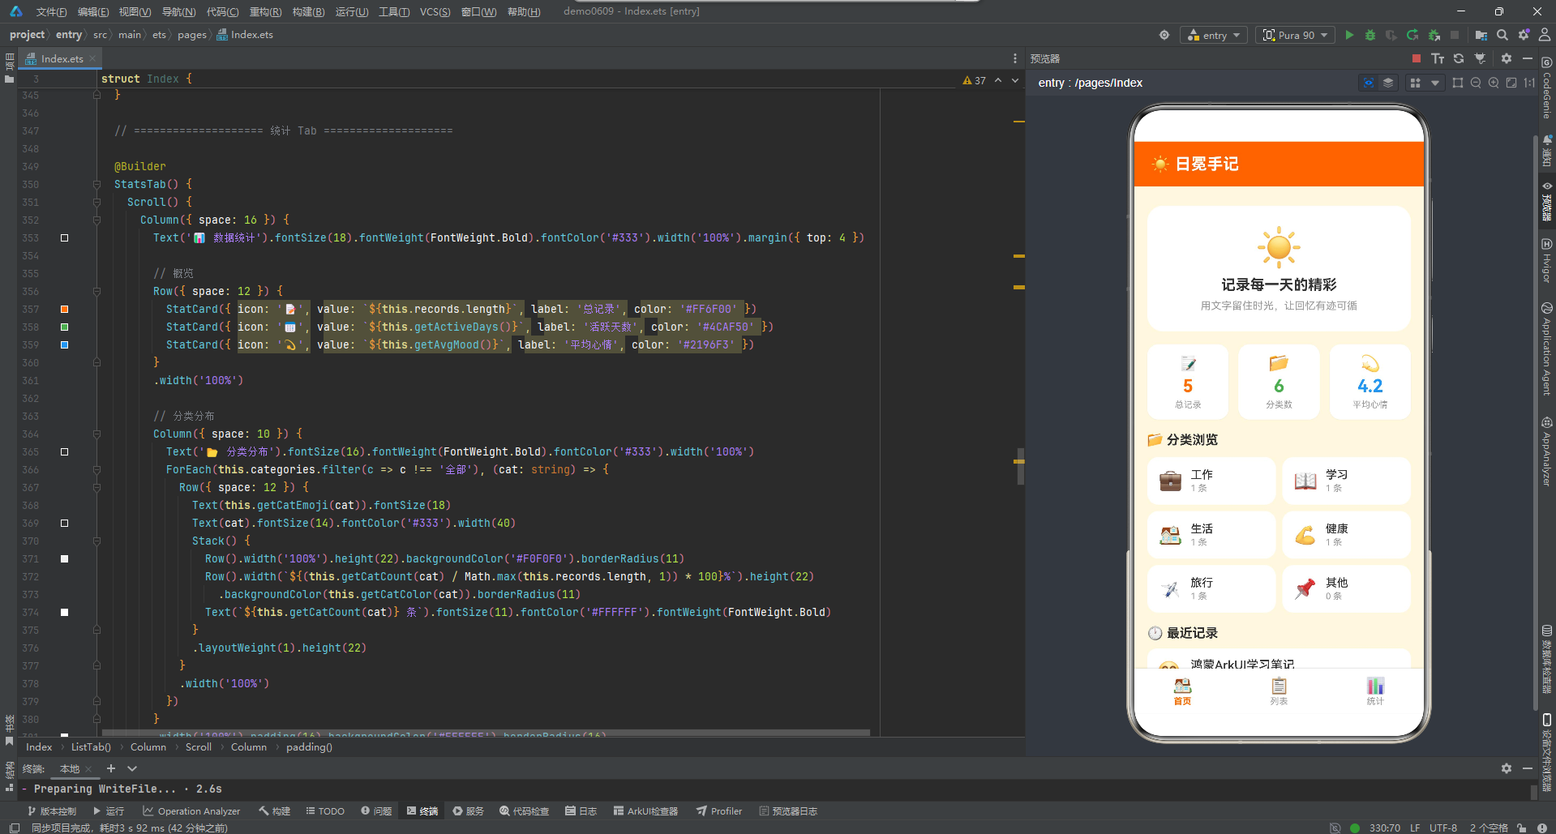Attach debugger to process icon
Image resolution: width=1556 pixels, height=834 pixels.
1434,35
